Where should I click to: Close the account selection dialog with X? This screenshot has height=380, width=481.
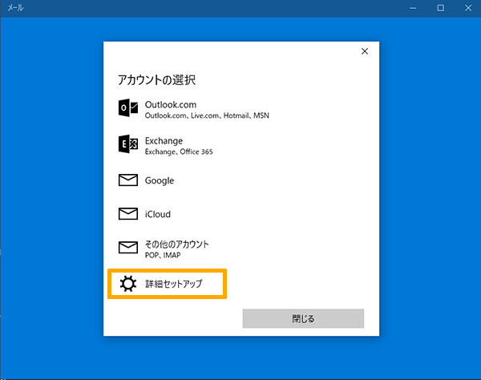point(365,51)
